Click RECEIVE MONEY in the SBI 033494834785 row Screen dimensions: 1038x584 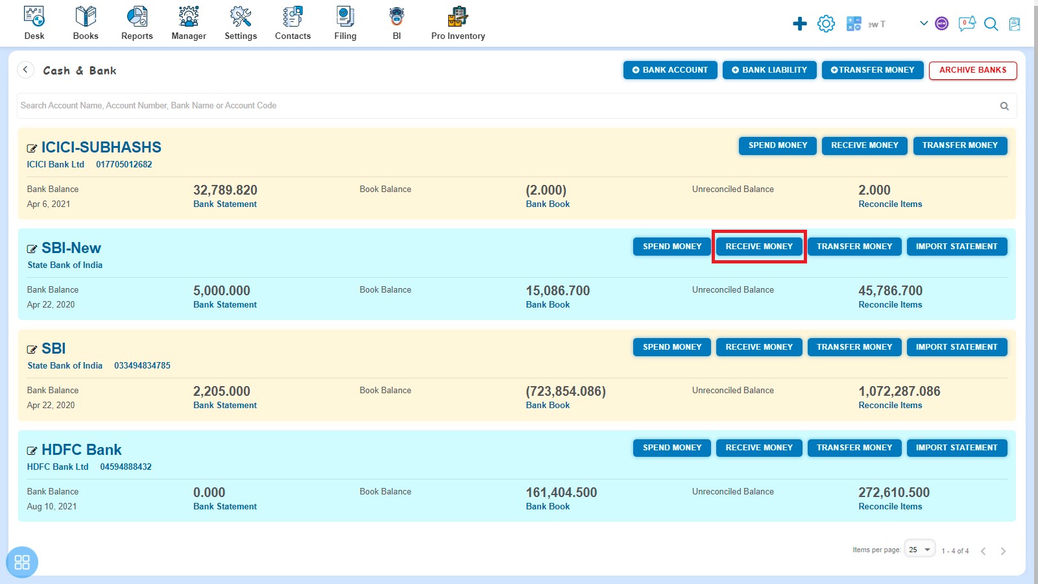click(759, 347)
